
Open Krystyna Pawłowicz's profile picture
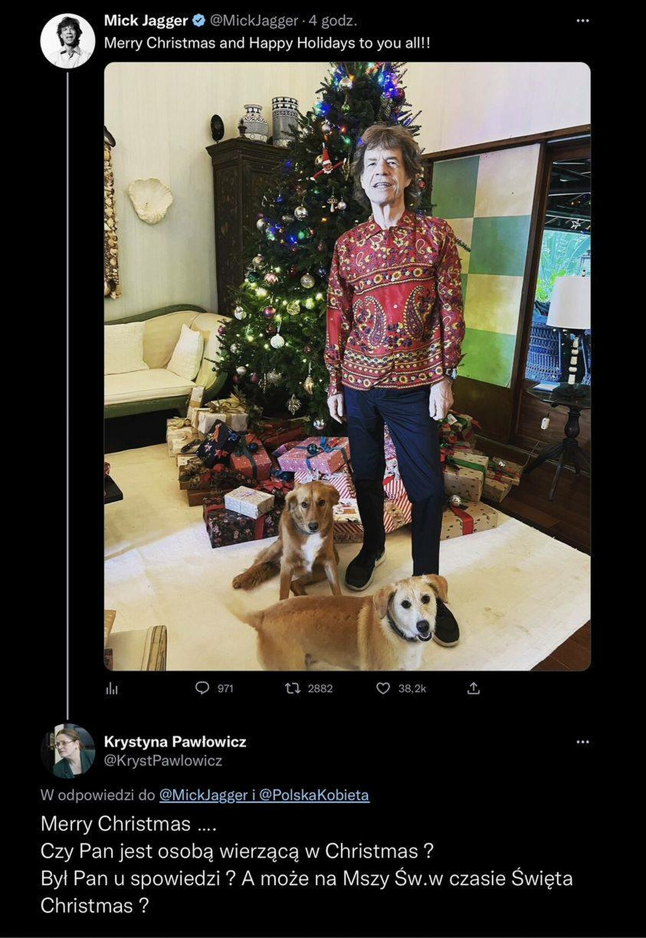click(68, 751)
